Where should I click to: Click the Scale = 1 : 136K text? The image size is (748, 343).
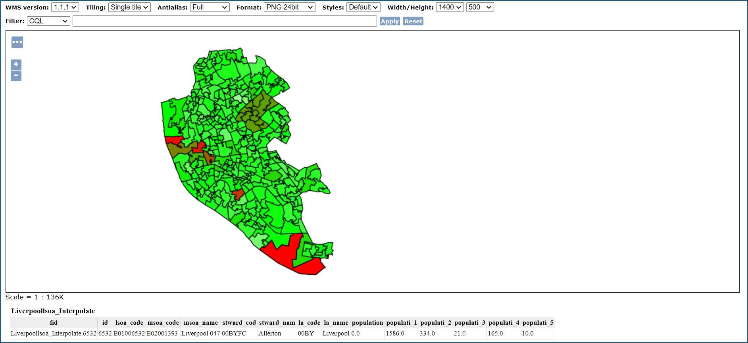35,297
